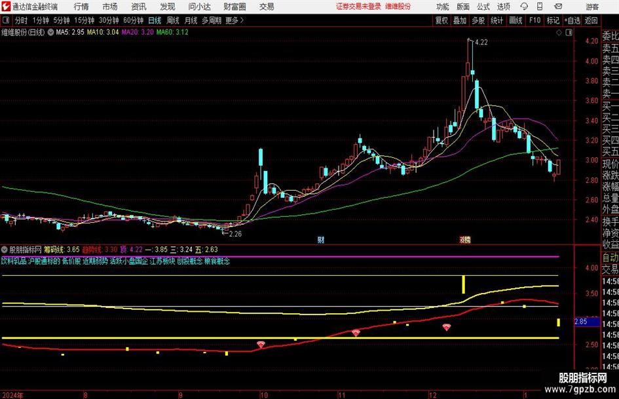Click the red 维维股份 stock name link
619x399 pixels.
point(398,7)
